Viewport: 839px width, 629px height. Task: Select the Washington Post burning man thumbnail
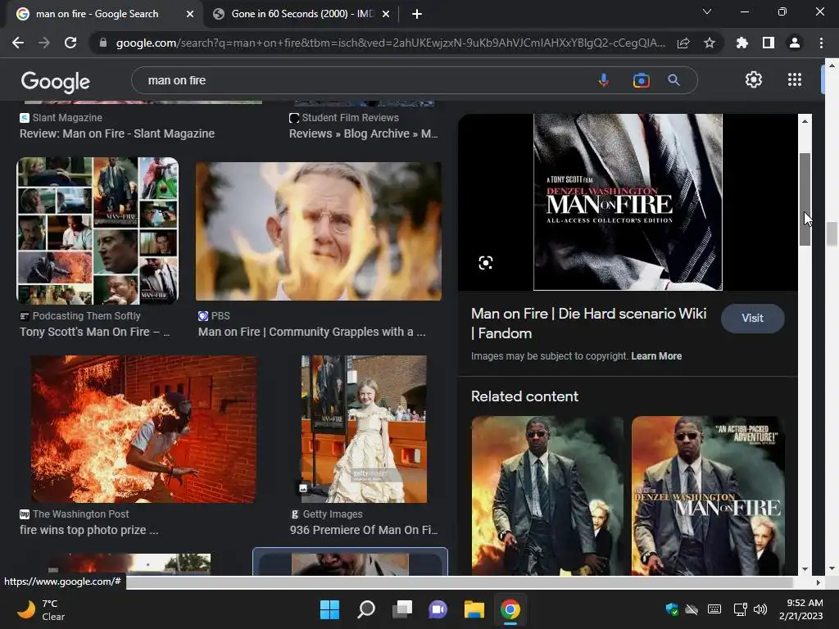143,429
